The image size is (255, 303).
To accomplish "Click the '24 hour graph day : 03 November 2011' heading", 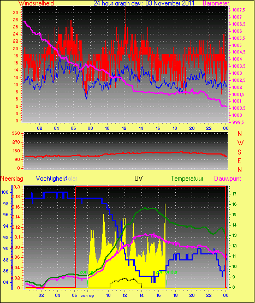I will click(144, 3).
